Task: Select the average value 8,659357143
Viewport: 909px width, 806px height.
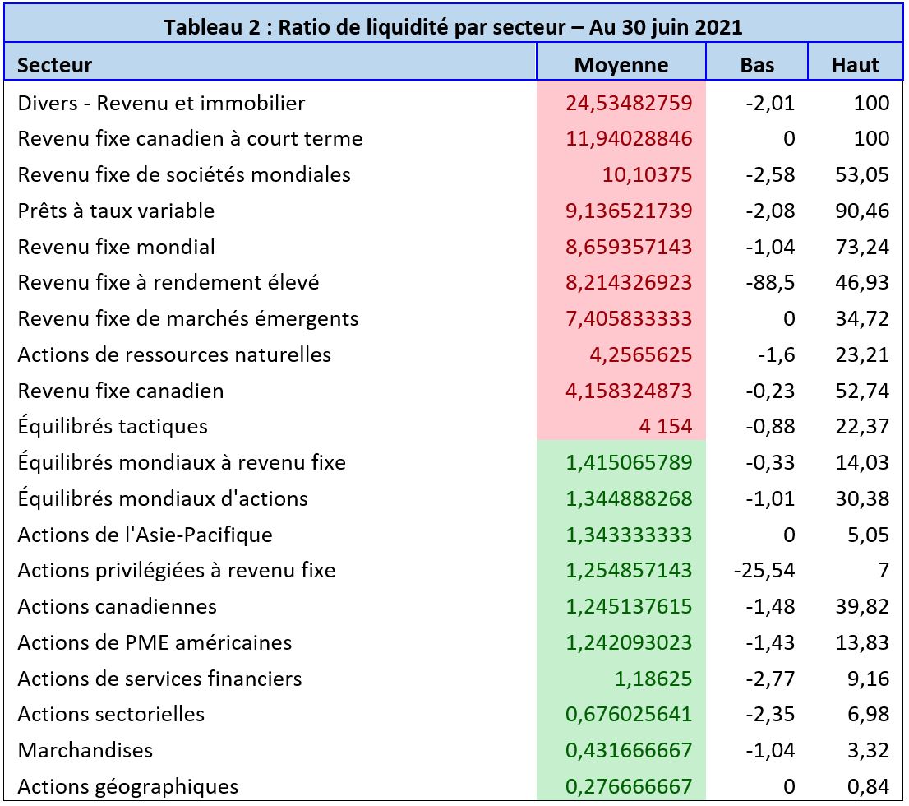Action: [x=629, y=247]
